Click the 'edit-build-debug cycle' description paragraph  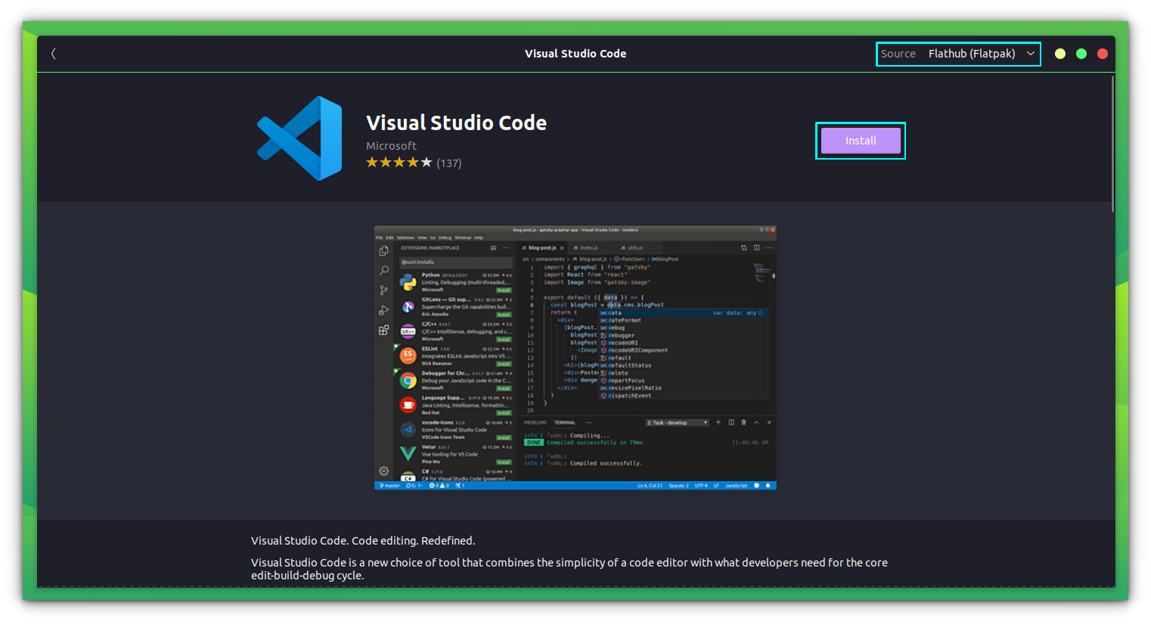pos(569,569)
